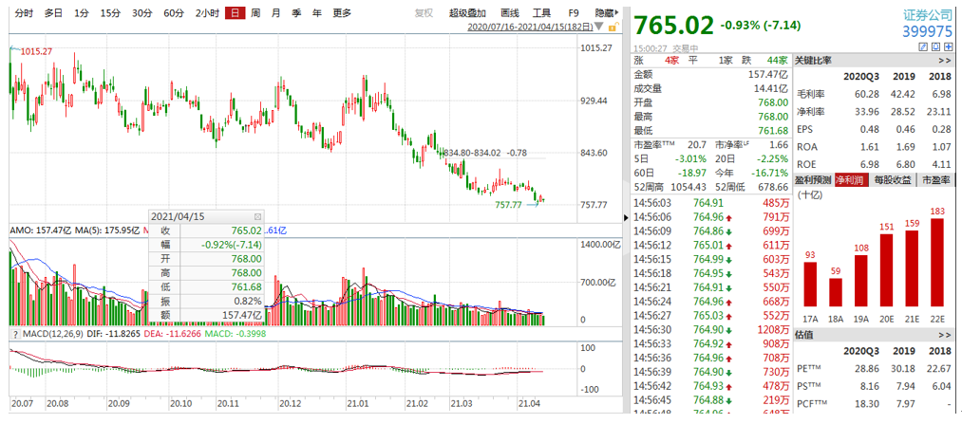Switch to 盈利预测 tab
The width and height of the screenshot is (962, 424).
(812, 180)
